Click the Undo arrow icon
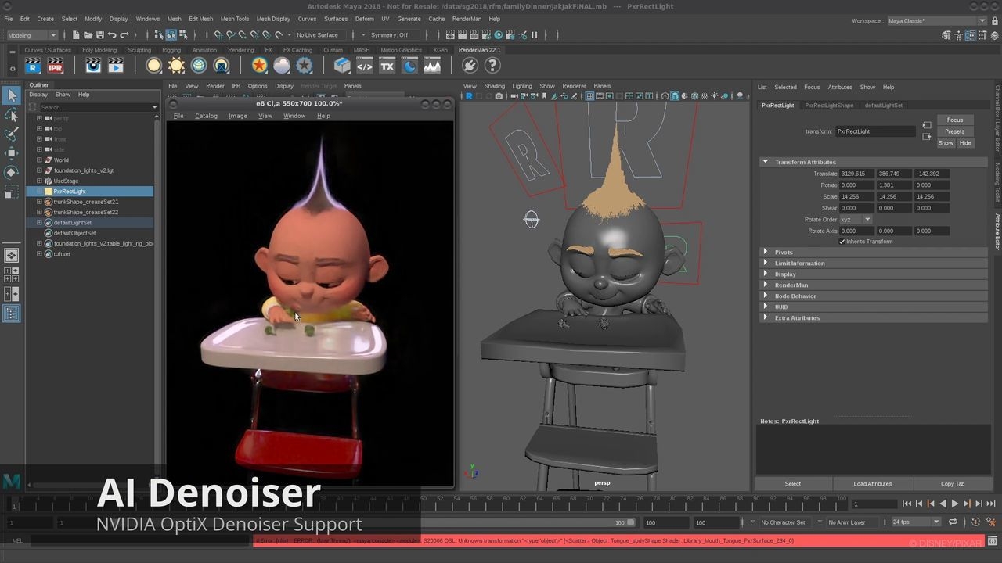Screen dimensions: 1002x563 [x=112, y=35]
